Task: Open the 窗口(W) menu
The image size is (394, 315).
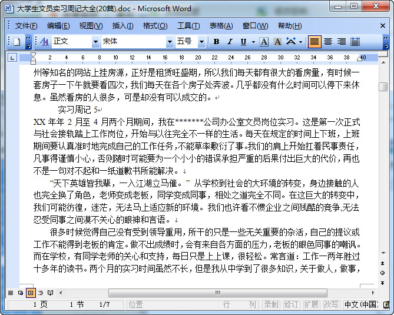Action: [x=255, y=26]
